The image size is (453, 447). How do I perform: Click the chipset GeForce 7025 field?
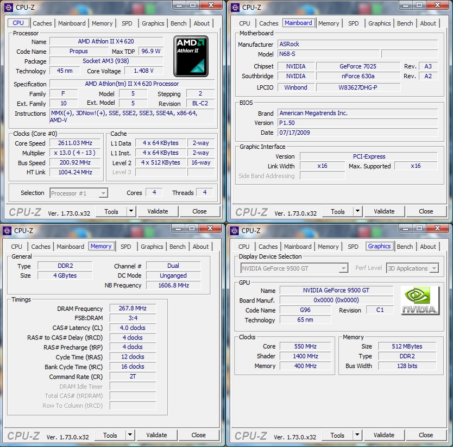(x=358, y=66)
